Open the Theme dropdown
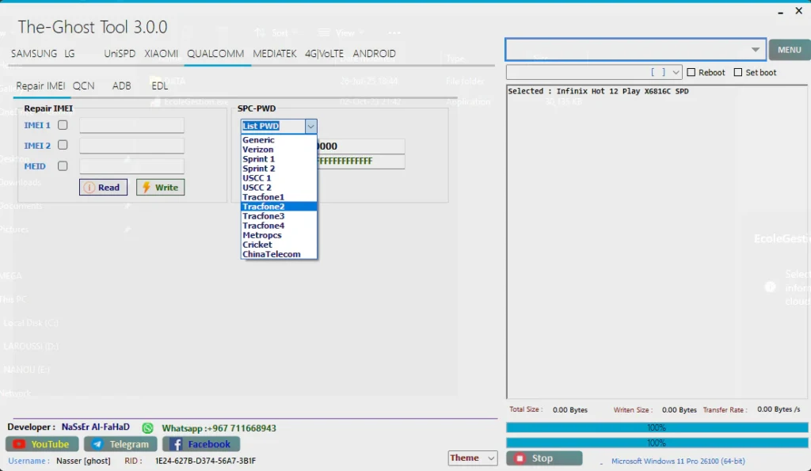 (490, 458)
